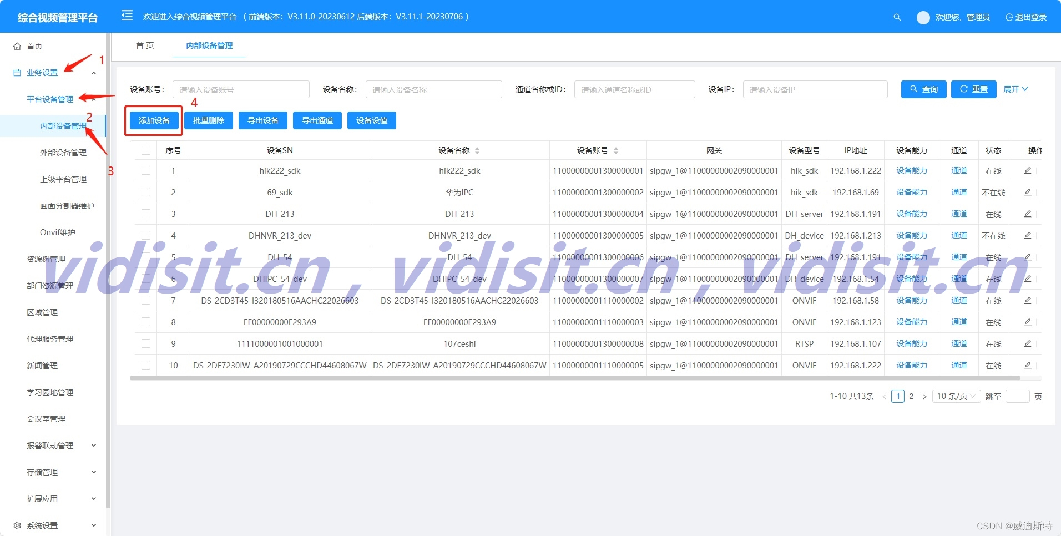Click the 系统设置 gear icon
Image resolution: width=1061 pixels, height=536 pixels.
[x=17, y=525]
